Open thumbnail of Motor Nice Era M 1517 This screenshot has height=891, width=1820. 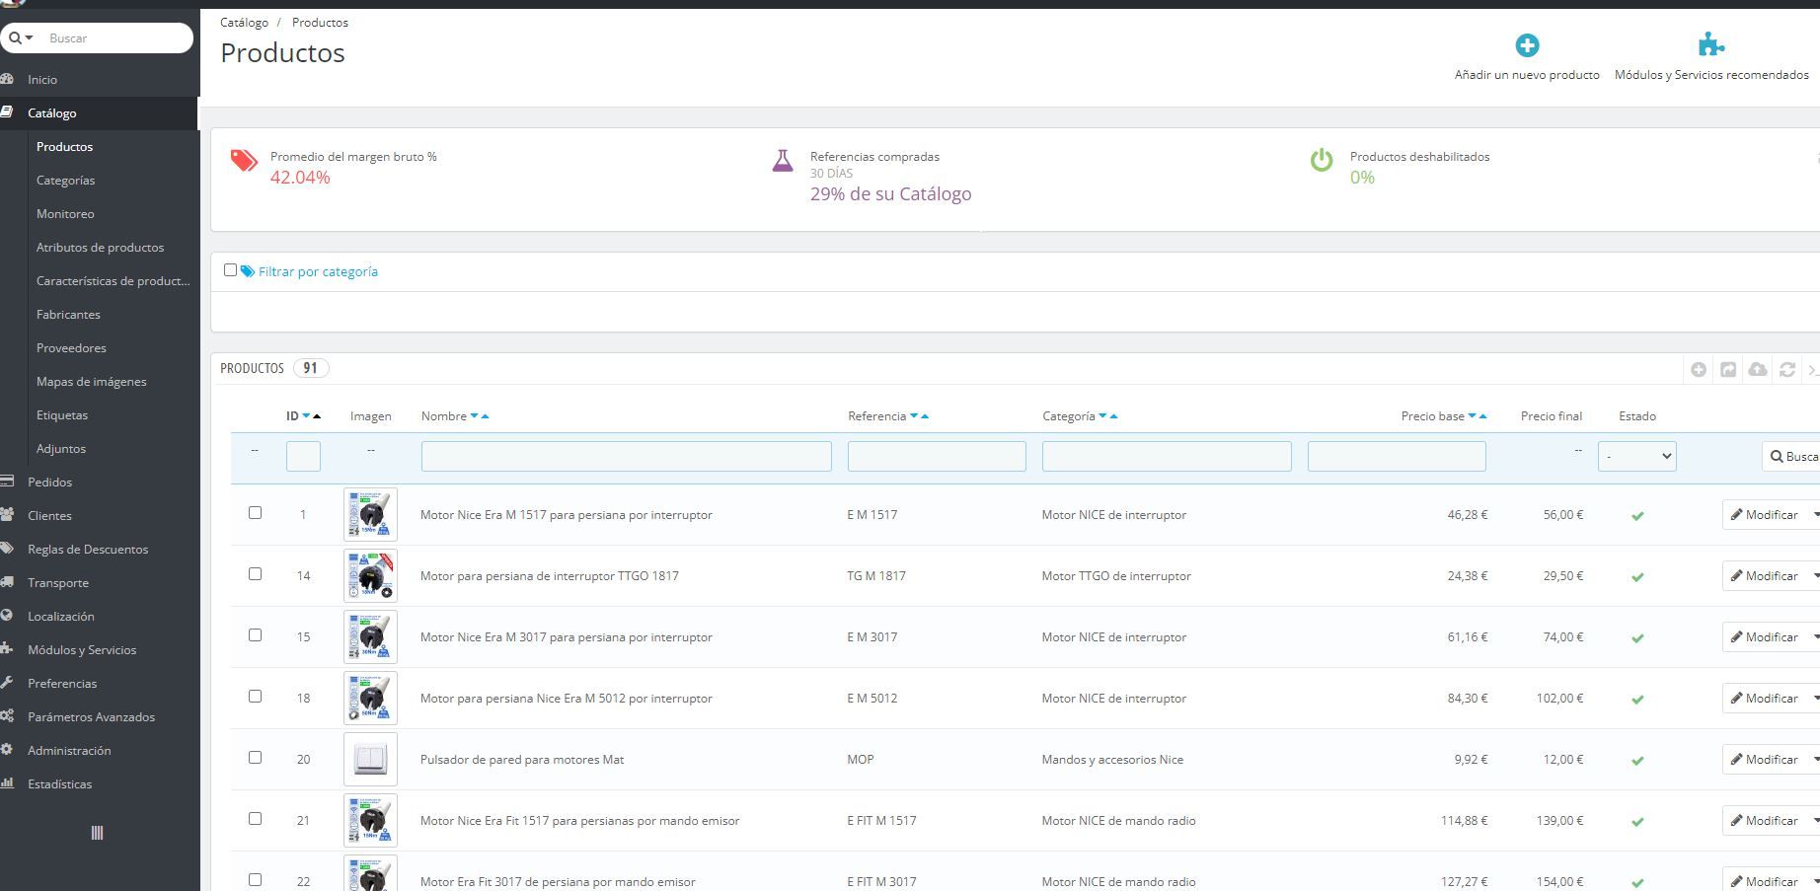pos(370,514)
